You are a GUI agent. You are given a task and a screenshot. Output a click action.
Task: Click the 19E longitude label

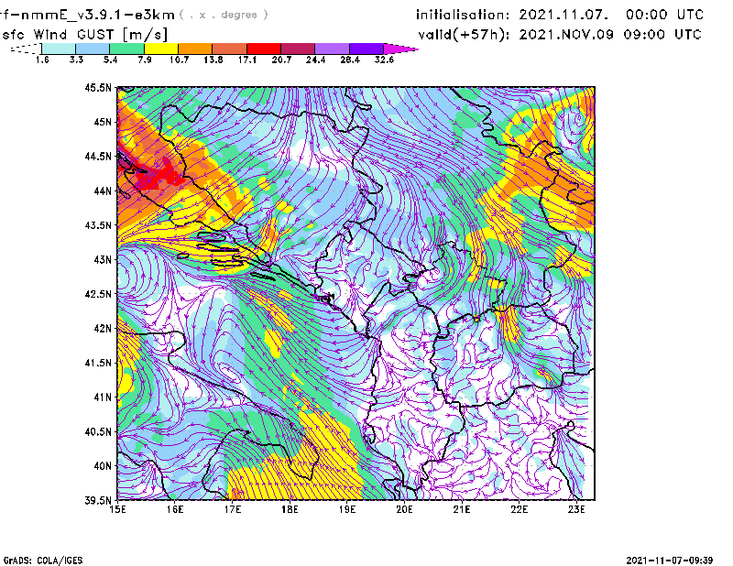(x=347, y=509)
